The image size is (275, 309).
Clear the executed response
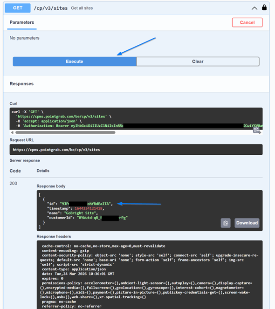[198, 62]
